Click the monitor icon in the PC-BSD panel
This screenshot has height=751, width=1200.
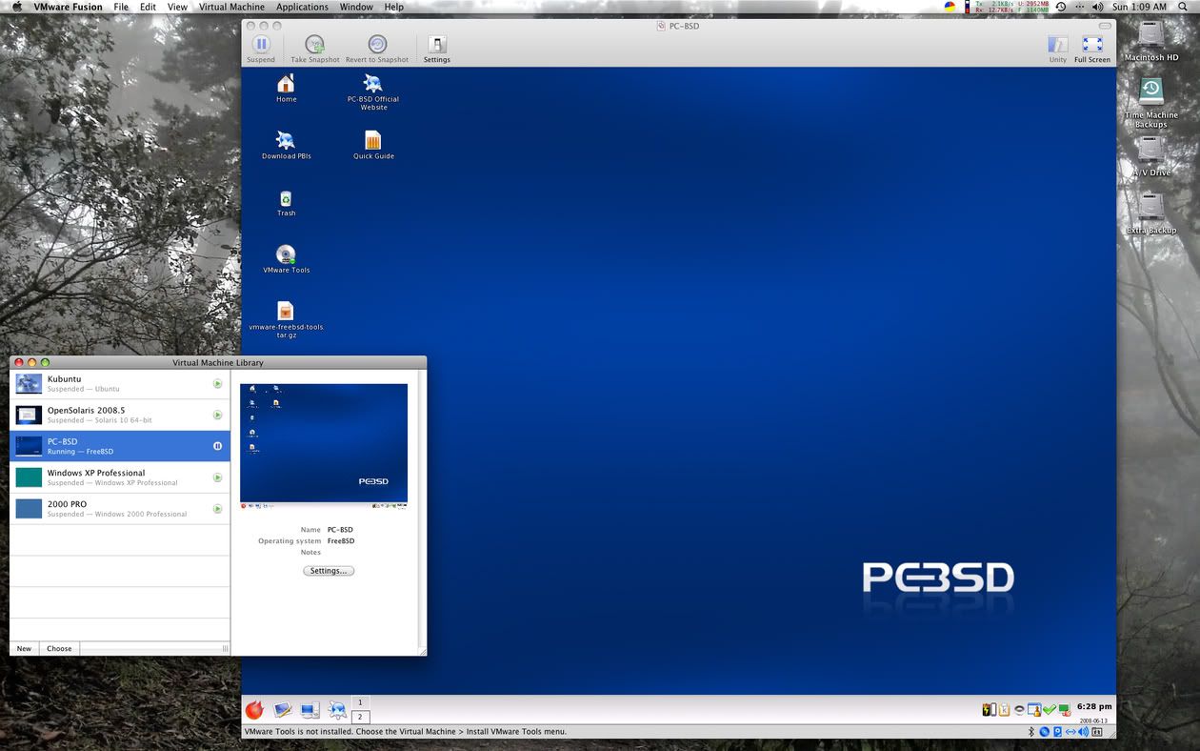[310, 710]
